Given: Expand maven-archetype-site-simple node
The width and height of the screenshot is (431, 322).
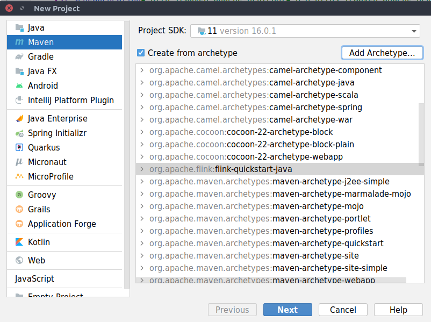Looking at the screenshot, I should pyautogui.click(x=142, y=268).
